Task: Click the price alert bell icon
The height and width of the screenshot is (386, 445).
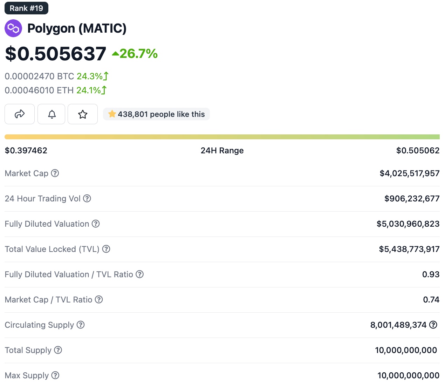Action: pyautogui.click(x=52, y=114)
